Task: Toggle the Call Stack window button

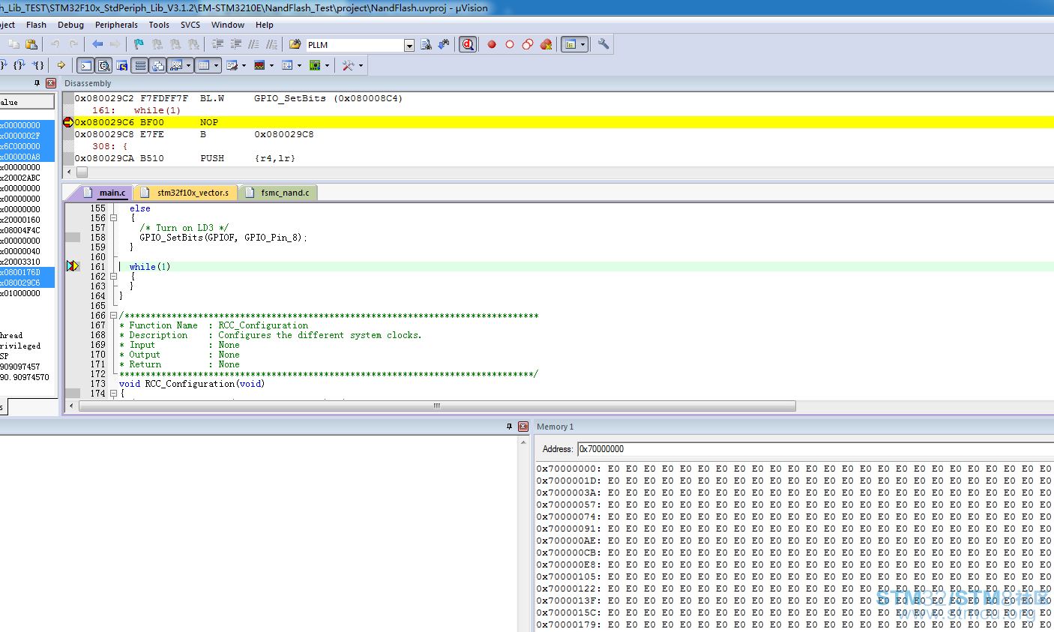Action: pos(157,65)
